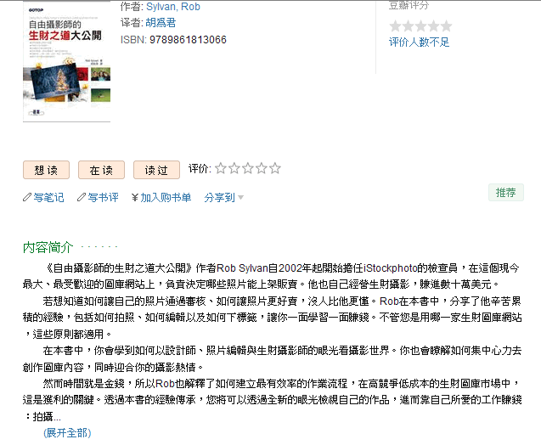Mark book as 读过
The width and height of the screenshot is (541, 445).
click(x=156, y=170)
